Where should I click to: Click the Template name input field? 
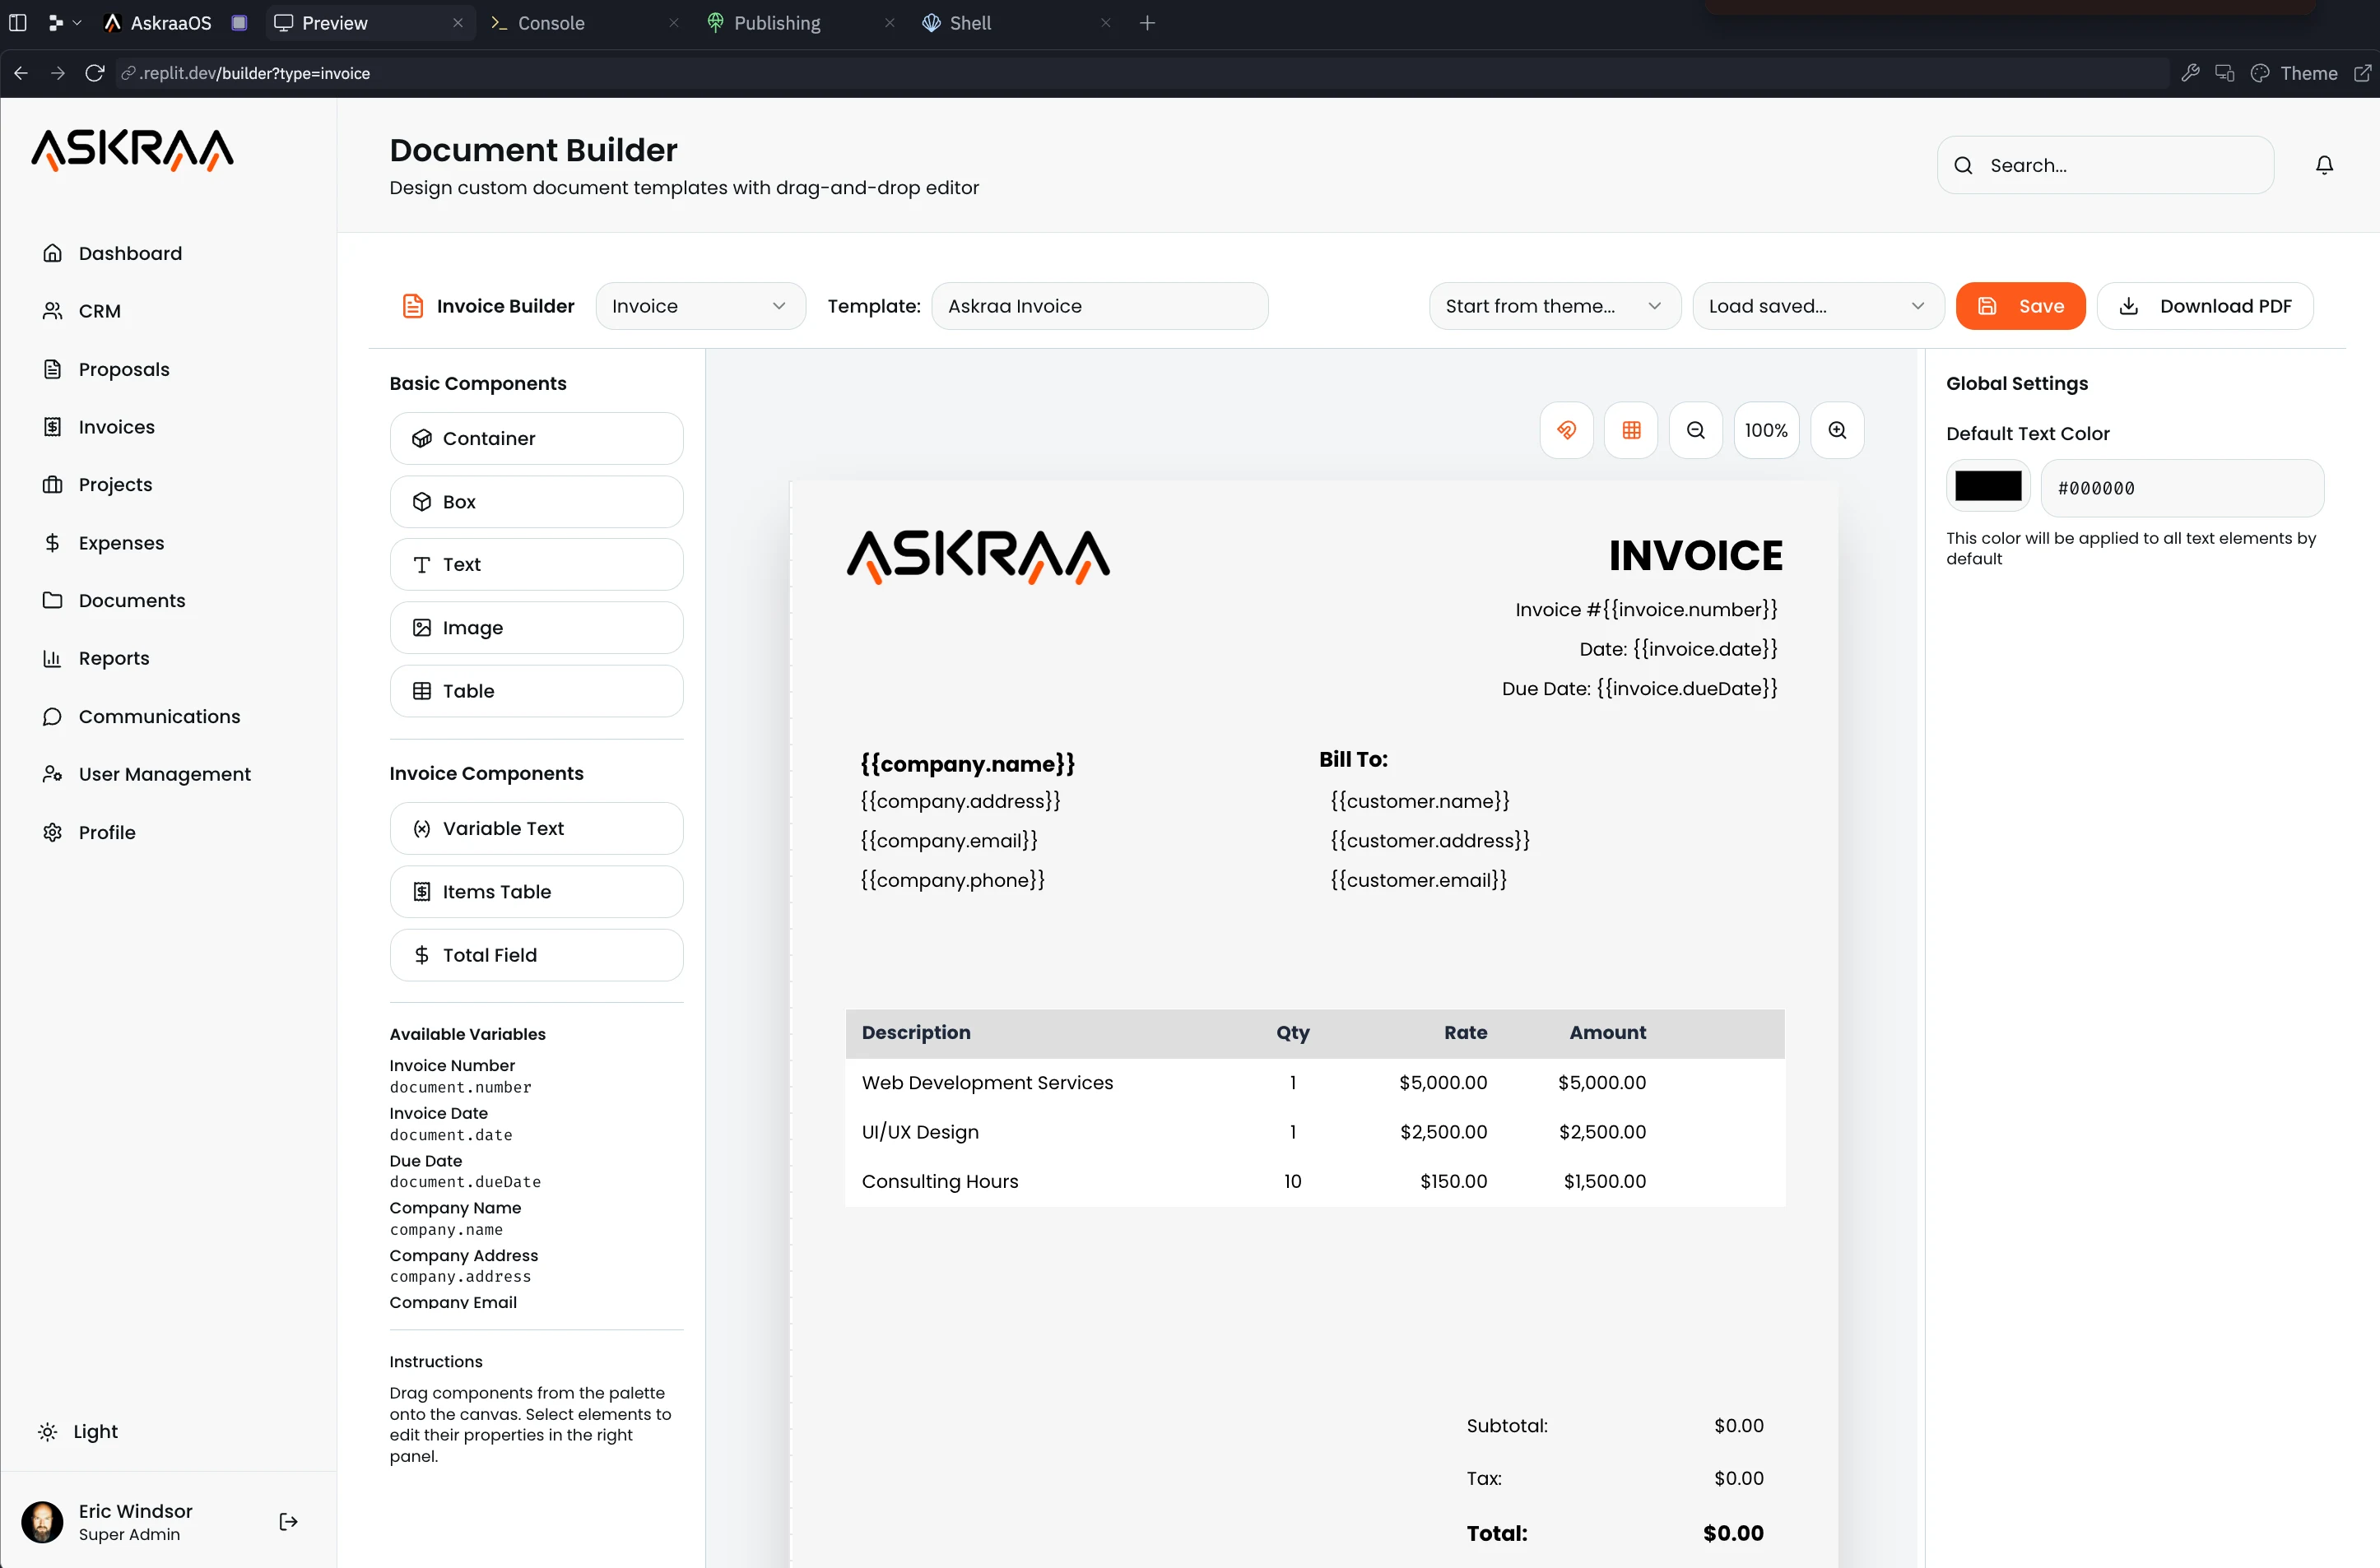click(1099, 306)
